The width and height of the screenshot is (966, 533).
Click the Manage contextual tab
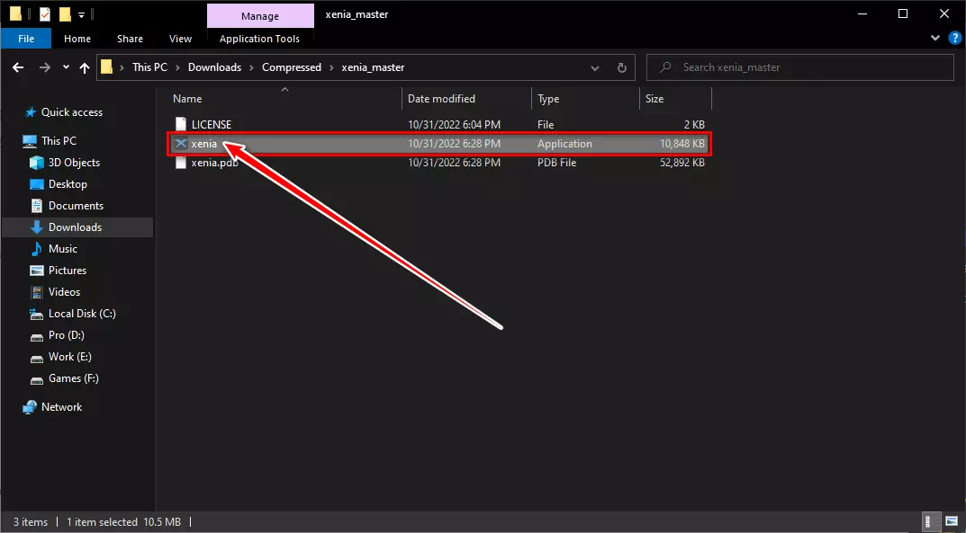click(x=260, y=16)
